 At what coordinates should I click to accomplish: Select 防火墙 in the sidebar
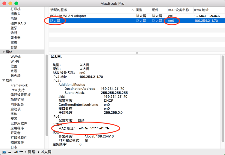(16, 76)
